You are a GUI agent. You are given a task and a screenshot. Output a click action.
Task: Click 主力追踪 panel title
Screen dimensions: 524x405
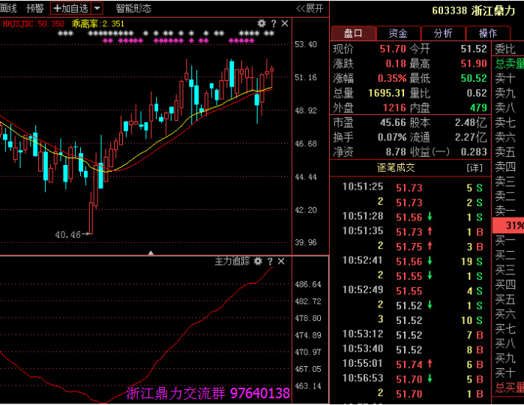pyautogui.click(x=232, y=261)
